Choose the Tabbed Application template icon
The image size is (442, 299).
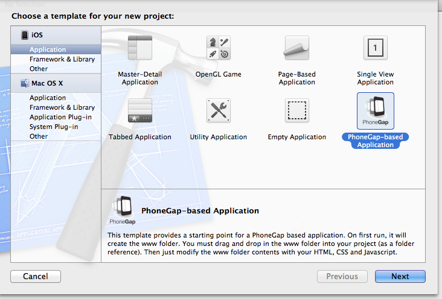pyautogui.click(x=140, y=110)
